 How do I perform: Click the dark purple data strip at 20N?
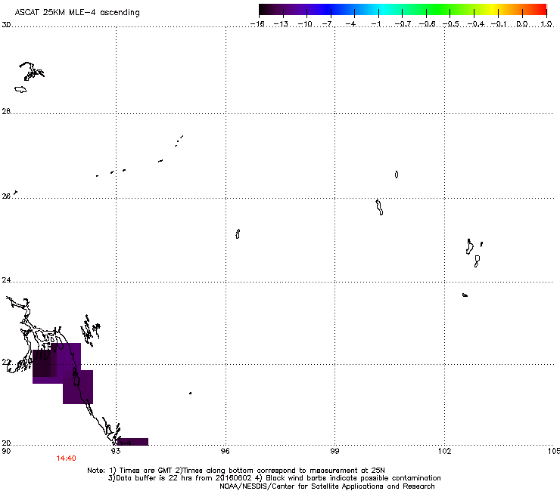(x=133, y=442)
